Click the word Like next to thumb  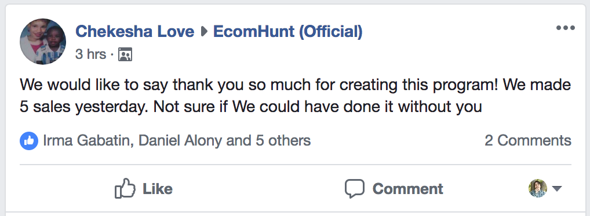point(157,189)
